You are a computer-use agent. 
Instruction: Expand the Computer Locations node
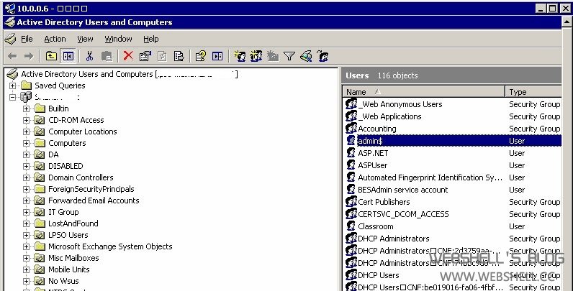(x=26, y=131)
